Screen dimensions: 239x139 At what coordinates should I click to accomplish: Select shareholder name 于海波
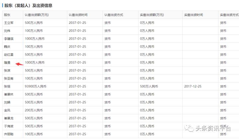[x=9, y=126]
